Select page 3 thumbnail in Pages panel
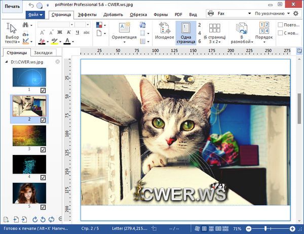Image resolution: width=304 pixels, height=234 pixels. click(29, 136)
